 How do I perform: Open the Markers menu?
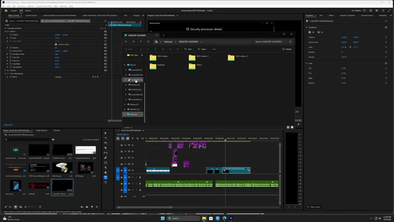pos(31,6)
